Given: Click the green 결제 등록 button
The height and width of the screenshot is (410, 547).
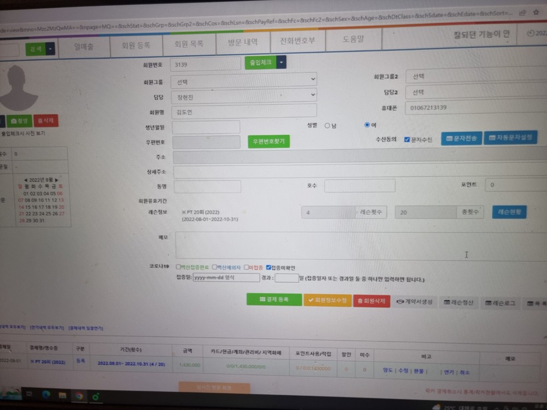Looking at the screenshot, I should pyautogui.click(x=274, y=300).
